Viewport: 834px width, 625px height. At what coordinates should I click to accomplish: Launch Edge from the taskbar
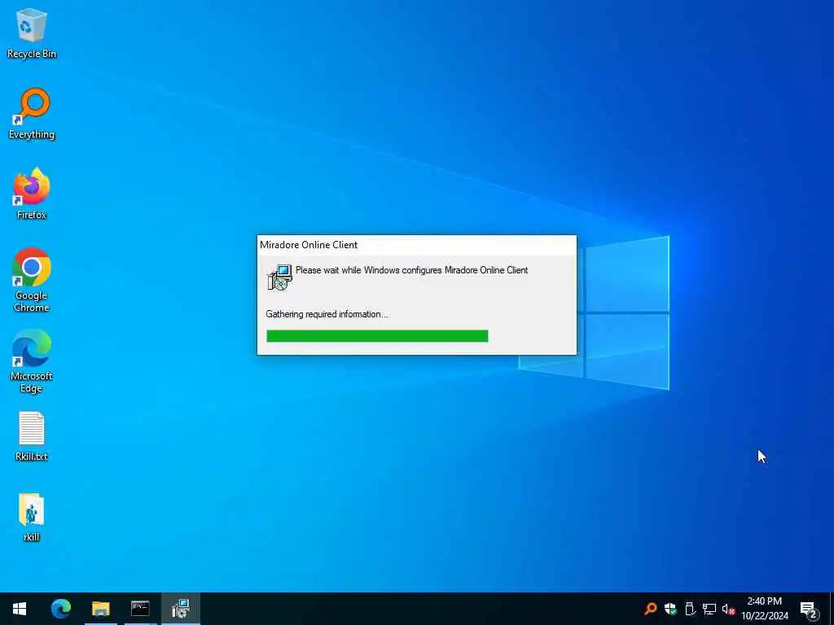coord(60,609)
